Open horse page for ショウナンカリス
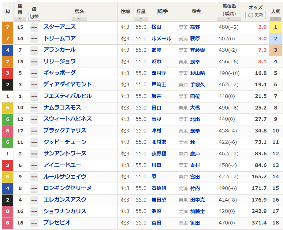Viewport: 283px width, 230px height. coord(65,211)
